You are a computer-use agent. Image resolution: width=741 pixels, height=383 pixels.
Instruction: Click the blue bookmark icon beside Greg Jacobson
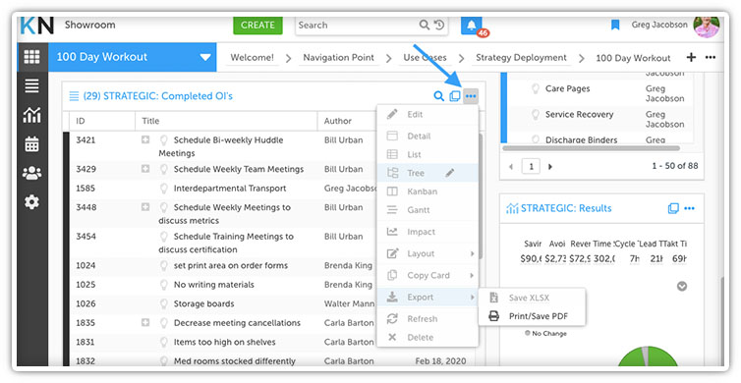615,25
